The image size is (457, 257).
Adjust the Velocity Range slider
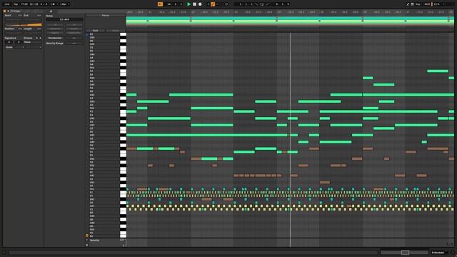pos(74,43)
